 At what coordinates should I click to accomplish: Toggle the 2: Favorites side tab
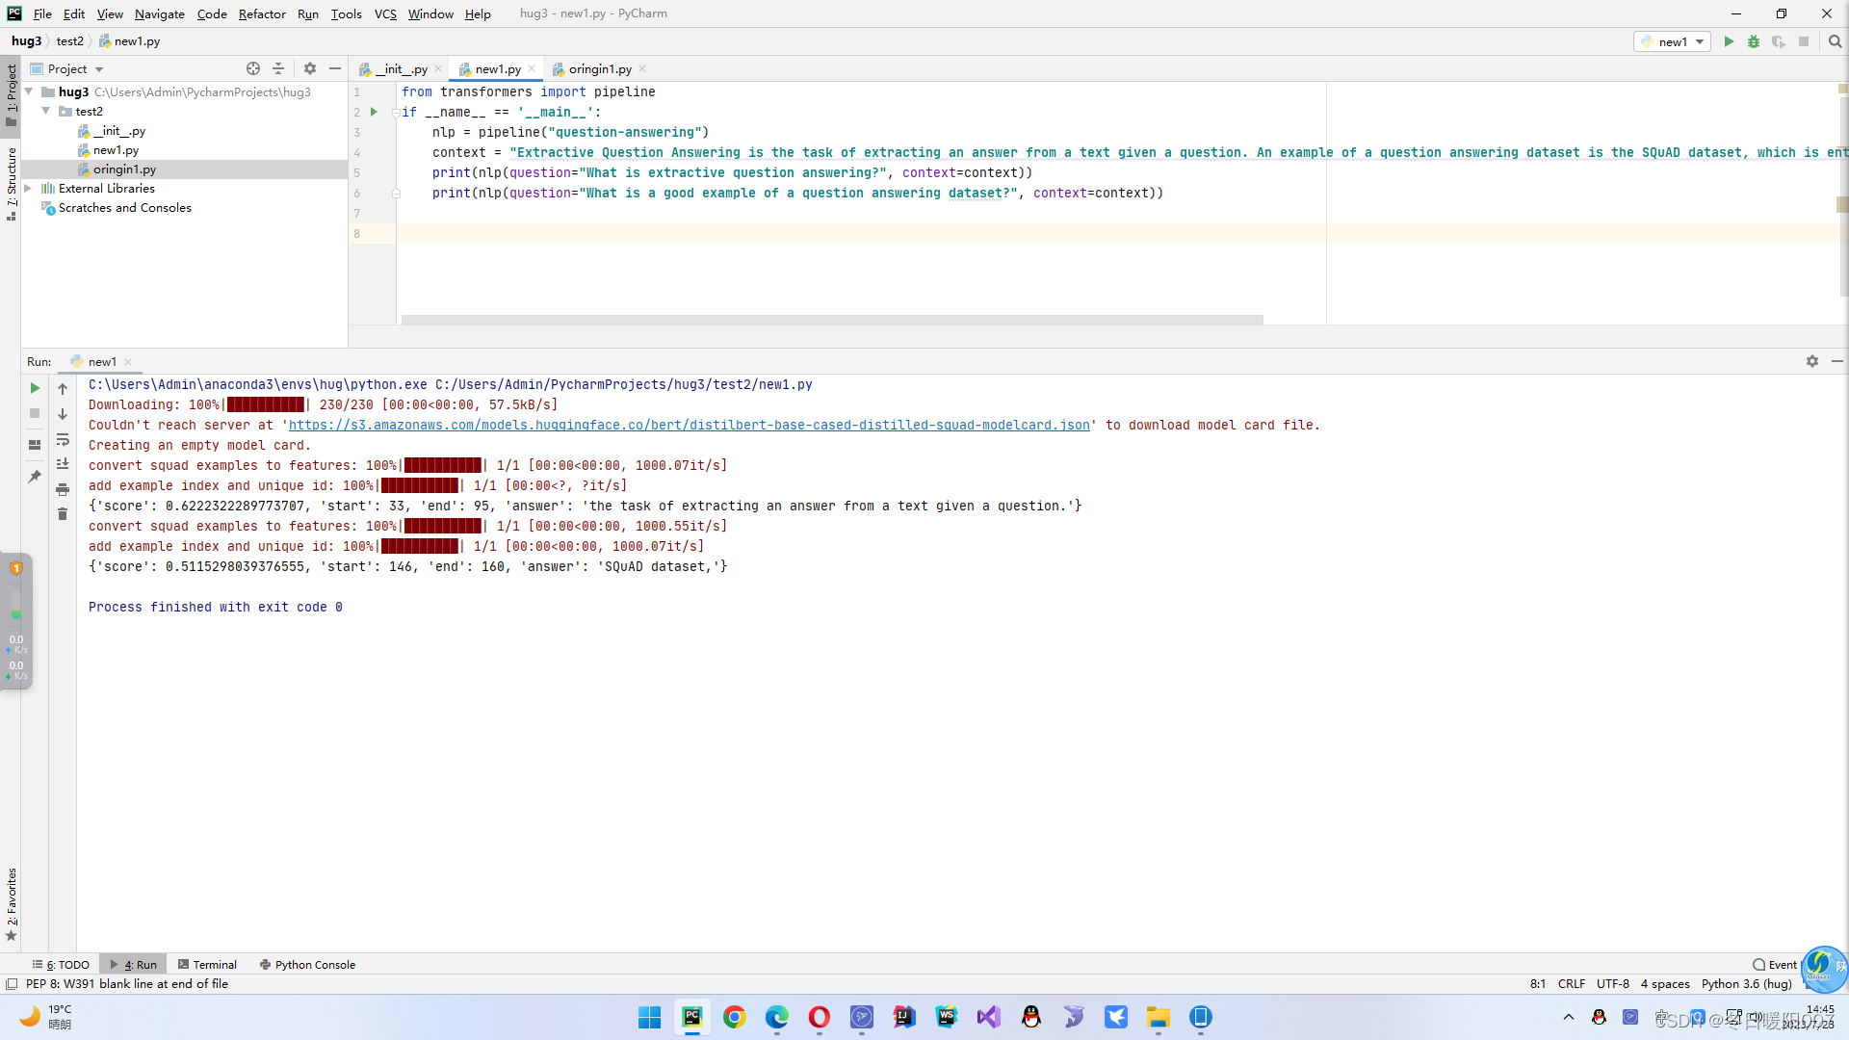coord(12,903)
